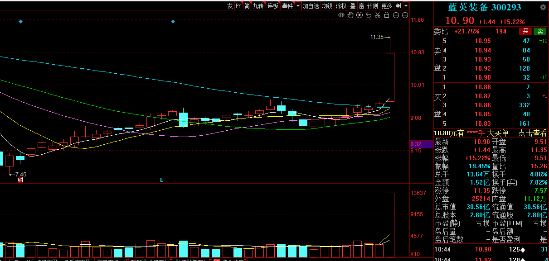
Task: Click 加自选 to add to watchlist
Action: tap(311, 6)
